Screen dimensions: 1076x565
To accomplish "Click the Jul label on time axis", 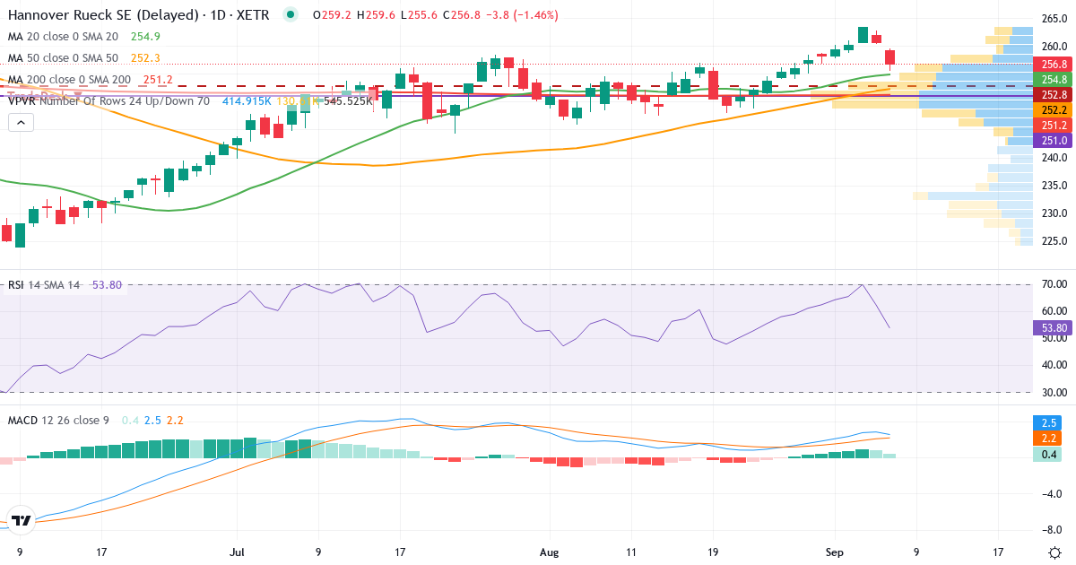I will [237, 552].
